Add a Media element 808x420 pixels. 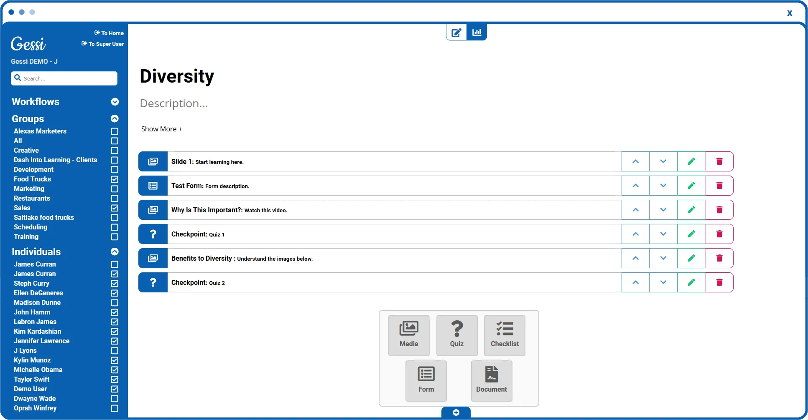(x=409, y=335)
